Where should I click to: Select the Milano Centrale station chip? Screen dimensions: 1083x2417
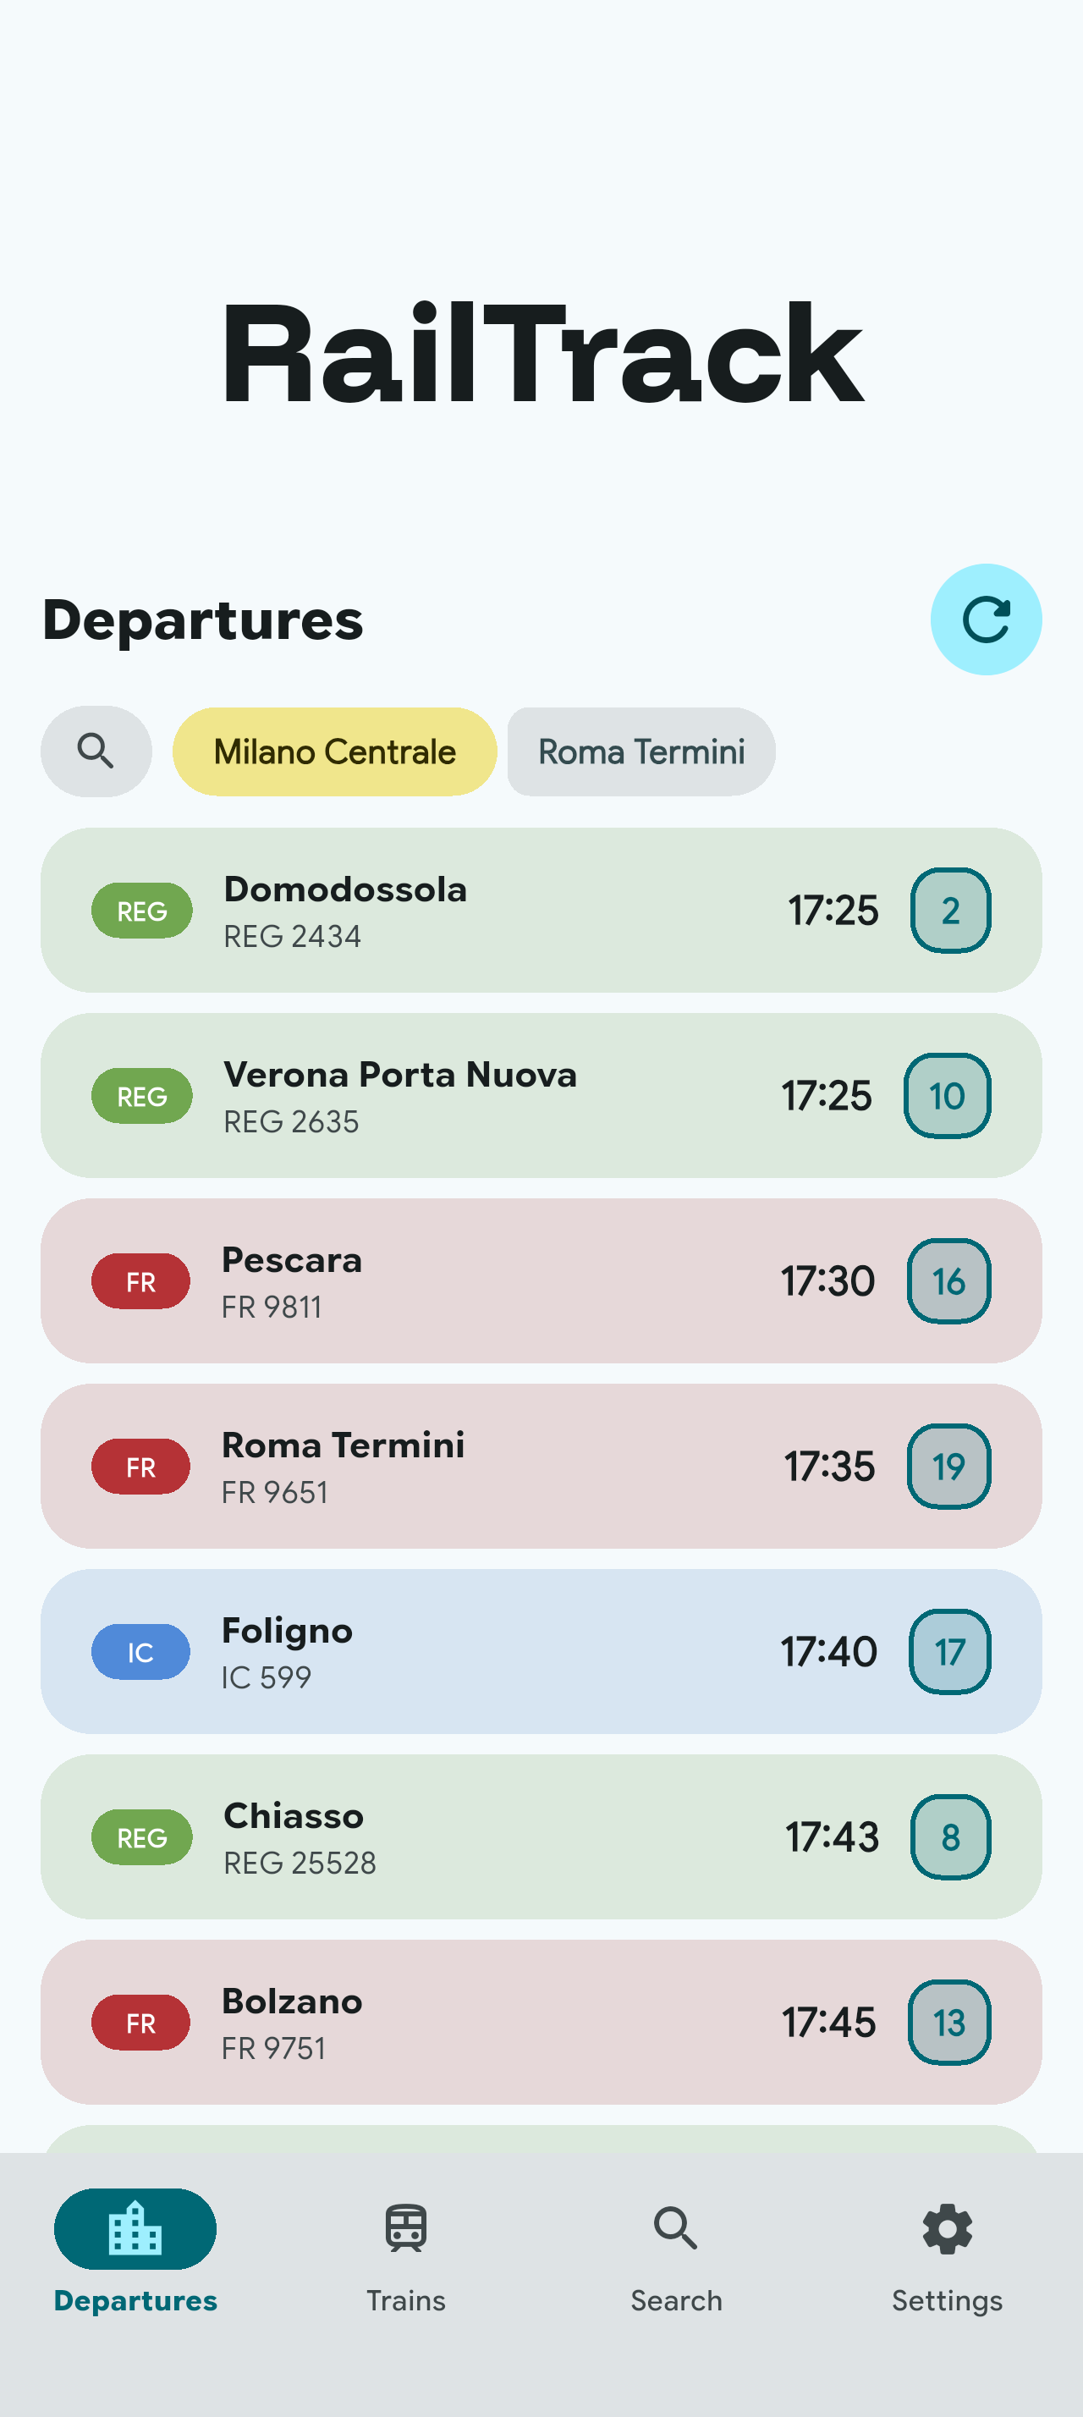coord(335,752)
